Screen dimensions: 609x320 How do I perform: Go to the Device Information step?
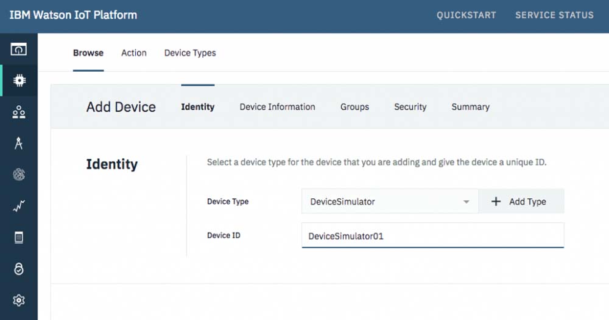click(277, 107)
